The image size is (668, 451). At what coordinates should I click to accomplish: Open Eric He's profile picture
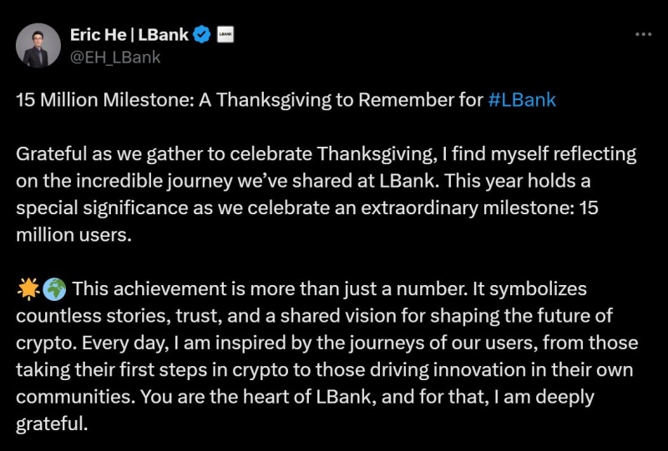38,46
